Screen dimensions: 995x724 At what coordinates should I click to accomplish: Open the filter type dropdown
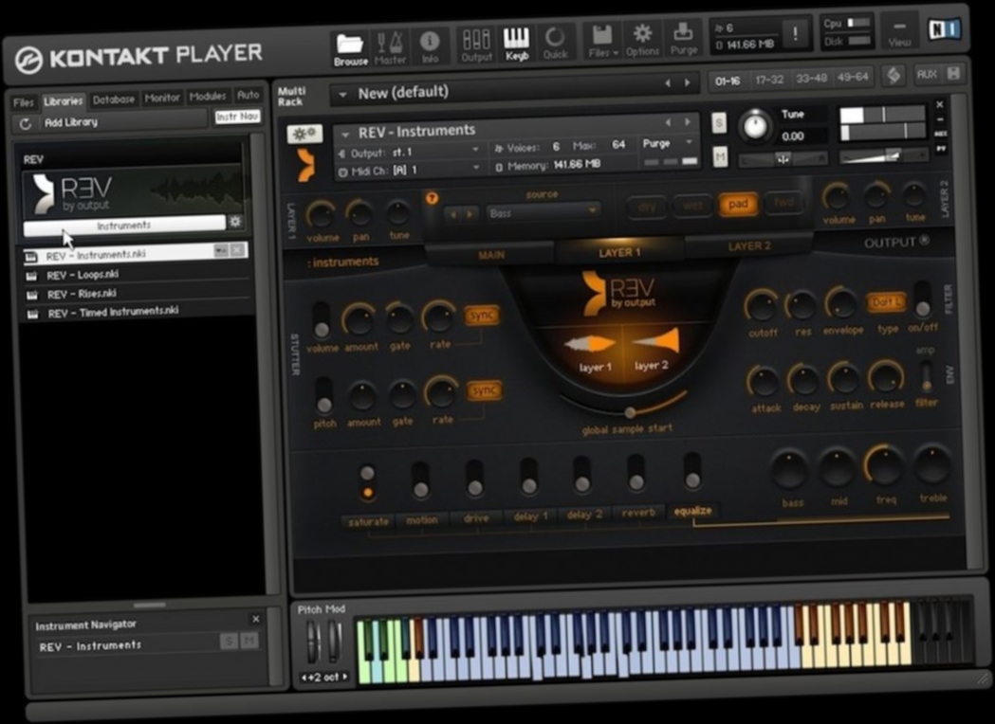point(886,302)
